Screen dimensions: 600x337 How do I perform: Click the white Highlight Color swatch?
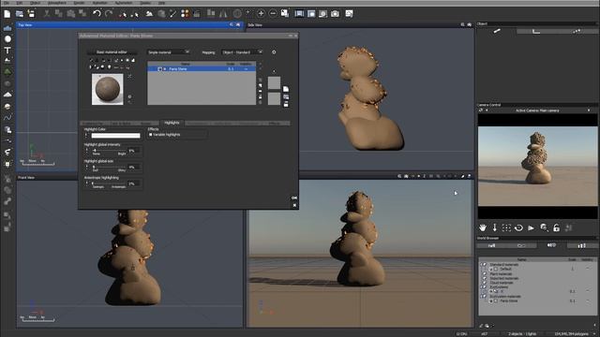(115, 136)
